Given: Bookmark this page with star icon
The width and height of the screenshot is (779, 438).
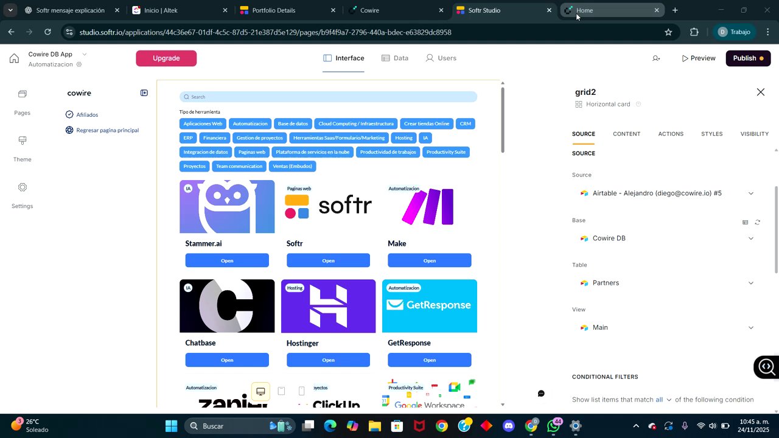Looking at the screenshot, I should pos(668,32).
